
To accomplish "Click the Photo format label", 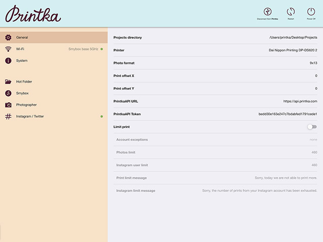I will 124,63.
